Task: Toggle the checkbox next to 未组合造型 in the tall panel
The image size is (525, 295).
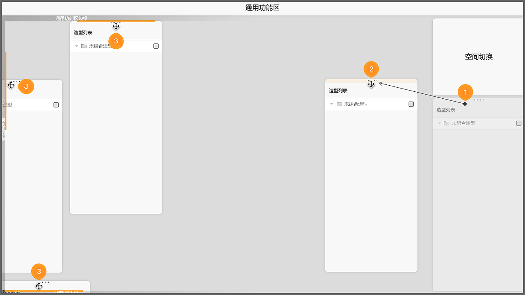Action: [156, 46]
